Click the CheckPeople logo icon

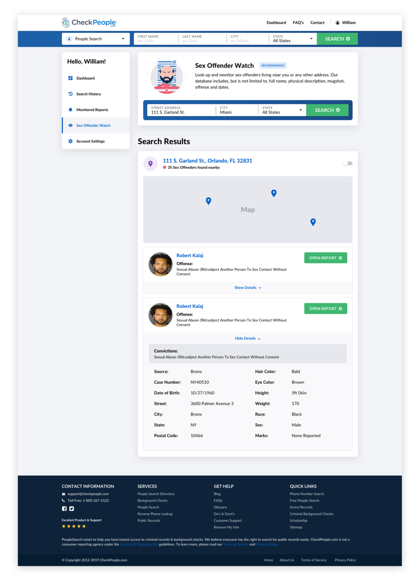coord(65,23)
